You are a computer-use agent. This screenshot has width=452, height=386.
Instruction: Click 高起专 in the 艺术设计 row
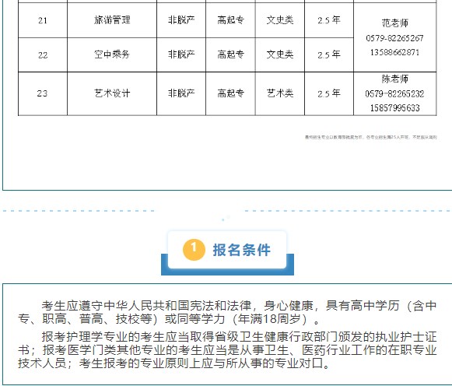230,93
